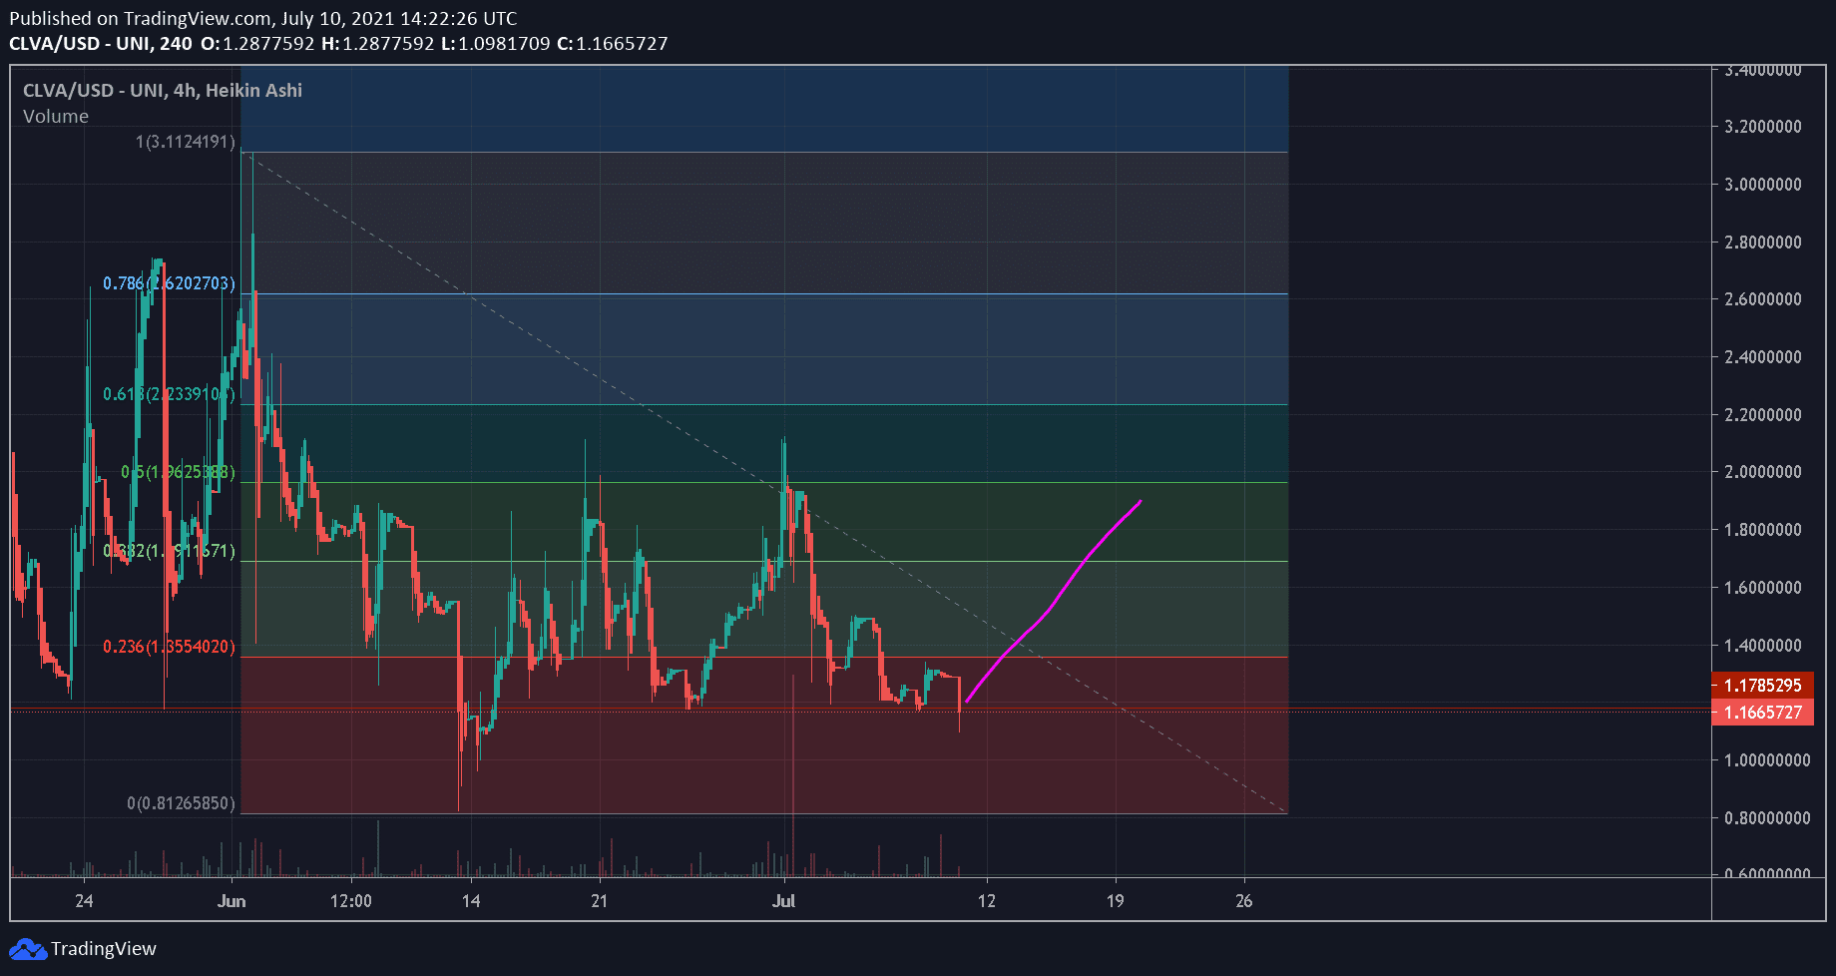Viewport: 1836px width, 976px height.
Task: Click the Jul marker on the time axis
Action: tap(784, 901)
